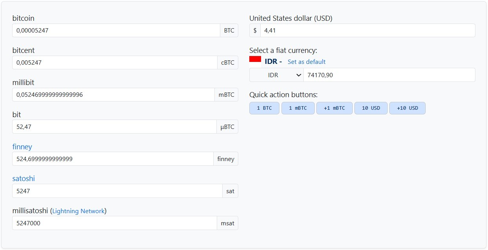Focus the USD amount input field
The image size is (488, 250).
368,30
